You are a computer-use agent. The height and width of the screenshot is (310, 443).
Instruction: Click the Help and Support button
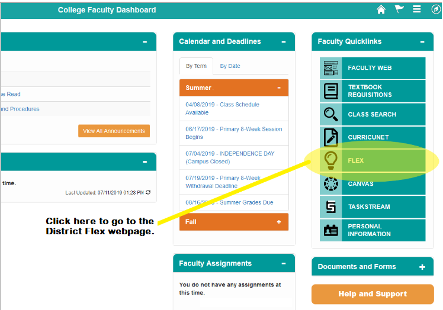pyautogui.click(x=373, y=294)
